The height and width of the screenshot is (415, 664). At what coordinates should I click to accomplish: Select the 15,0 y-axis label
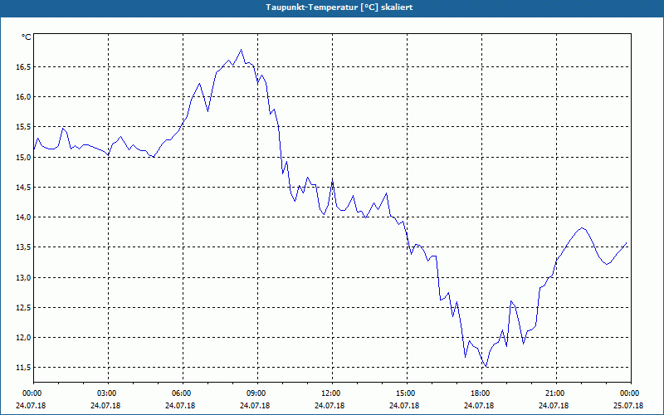pos(23,157)
